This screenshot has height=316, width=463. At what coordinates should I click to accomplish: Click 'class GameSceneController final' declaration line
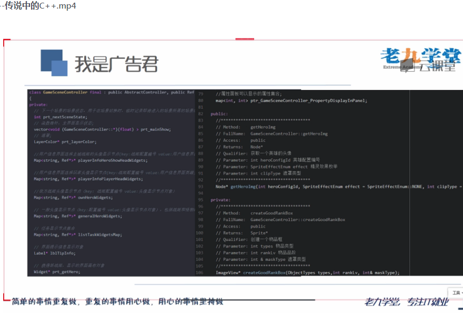112,92
